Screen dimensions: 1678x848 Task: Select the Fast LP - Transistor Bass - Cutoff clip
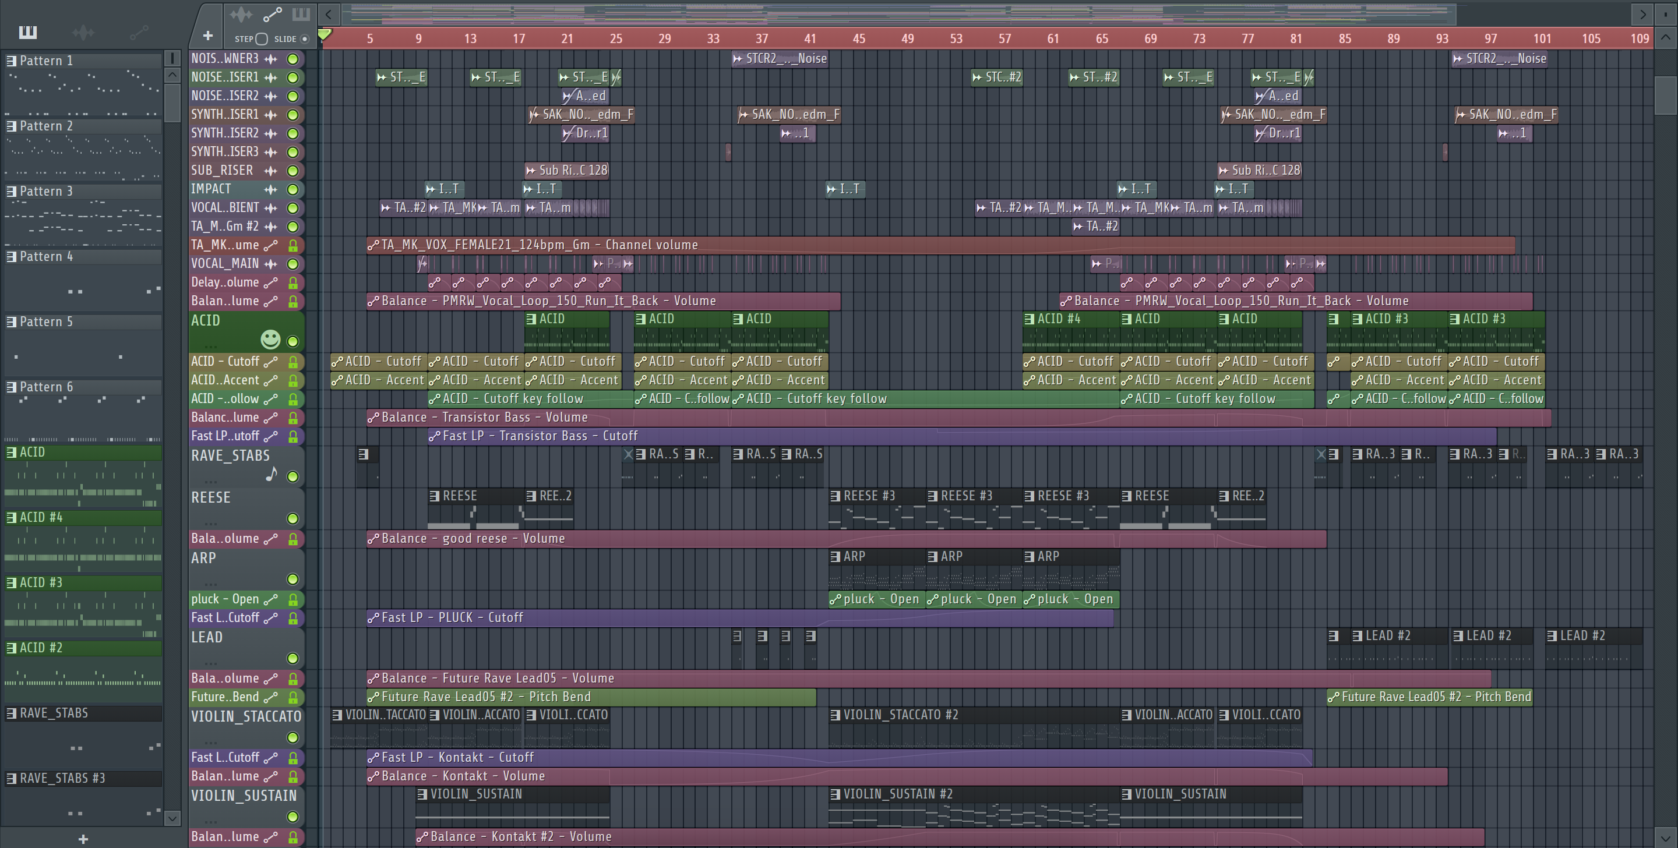click(x=962, y=436)
